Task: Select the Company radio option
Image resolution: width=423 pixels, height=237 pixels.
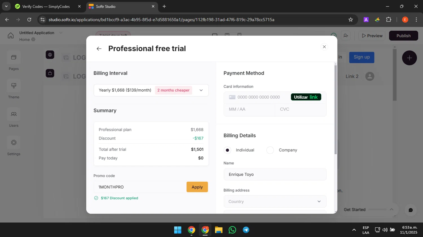Action: click(270, 150)
